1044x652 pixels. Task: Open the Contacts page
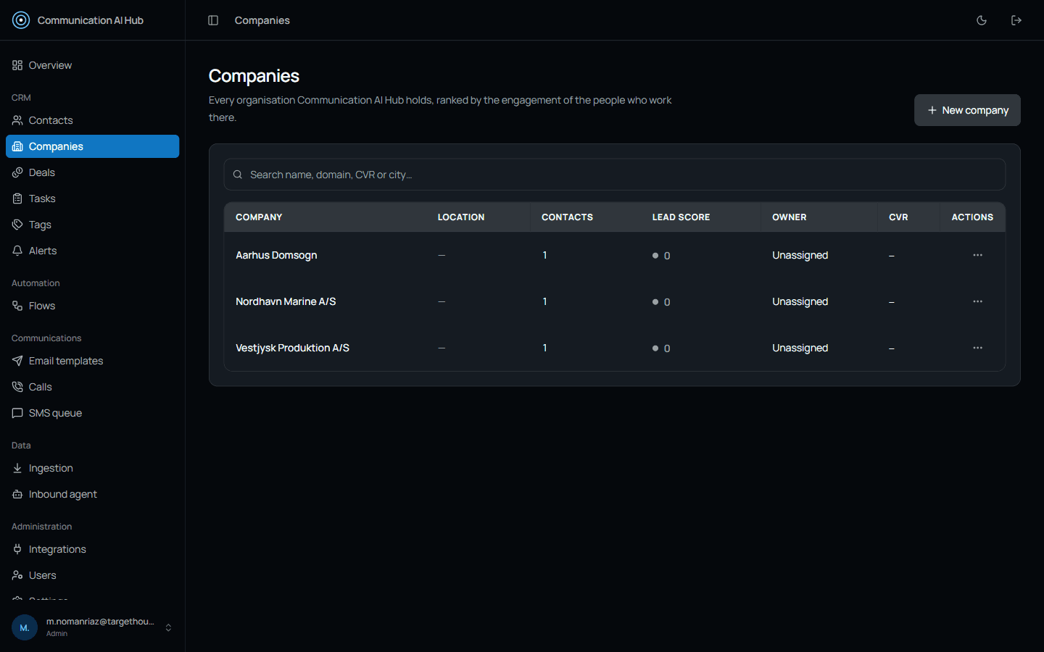click(x=93, y=120)
